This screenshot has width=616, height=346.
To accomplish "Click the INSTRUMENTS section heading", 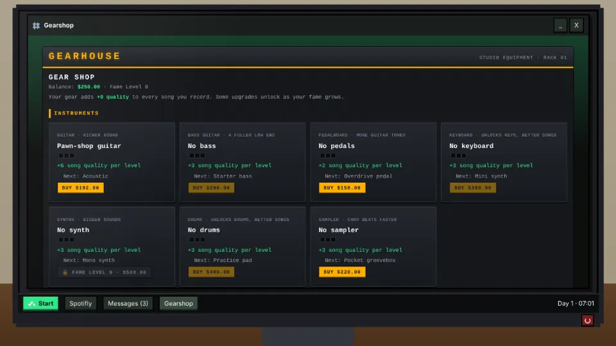I will (x=76, y=113).
